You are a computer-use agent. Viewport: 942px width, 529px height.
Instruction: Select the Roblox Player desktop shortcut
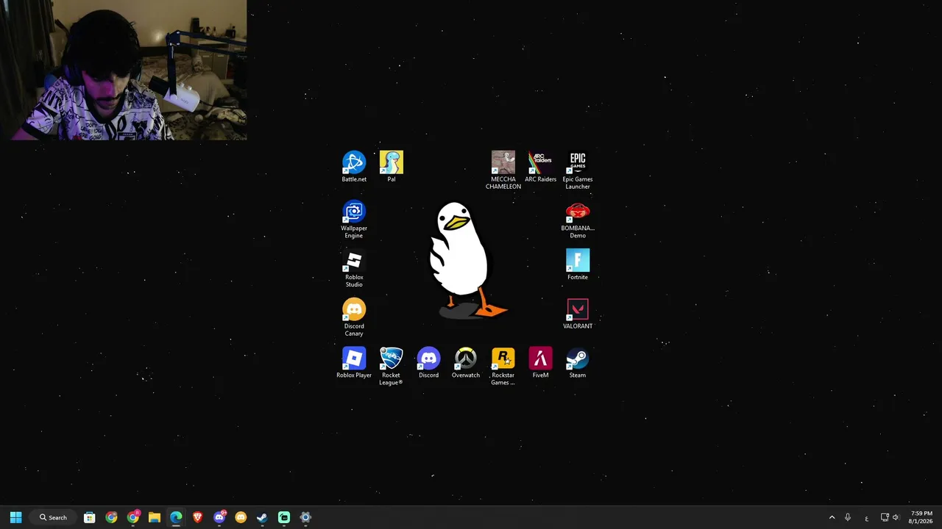354,363
